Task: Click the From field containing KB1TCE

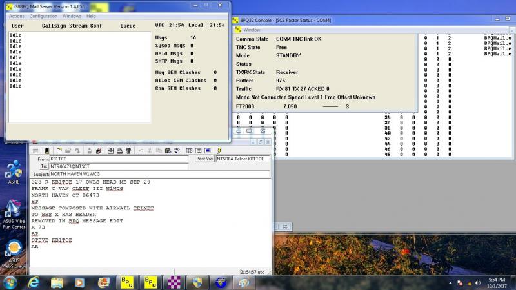Action: point(119,159)
